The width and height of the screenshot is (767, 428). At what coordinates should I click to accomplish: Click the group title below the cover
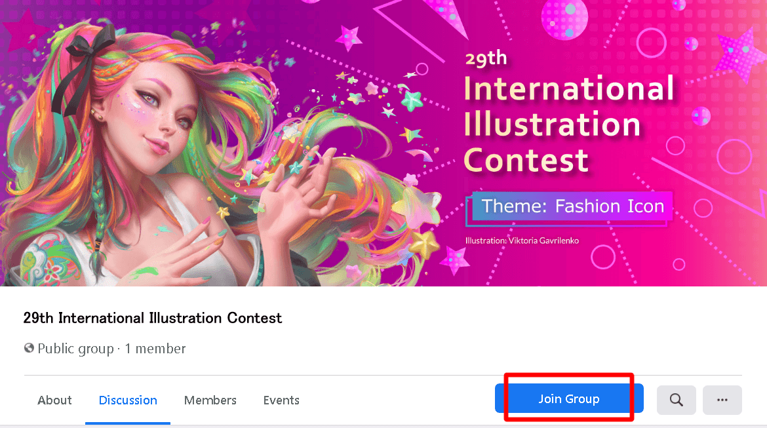(152, 318)
